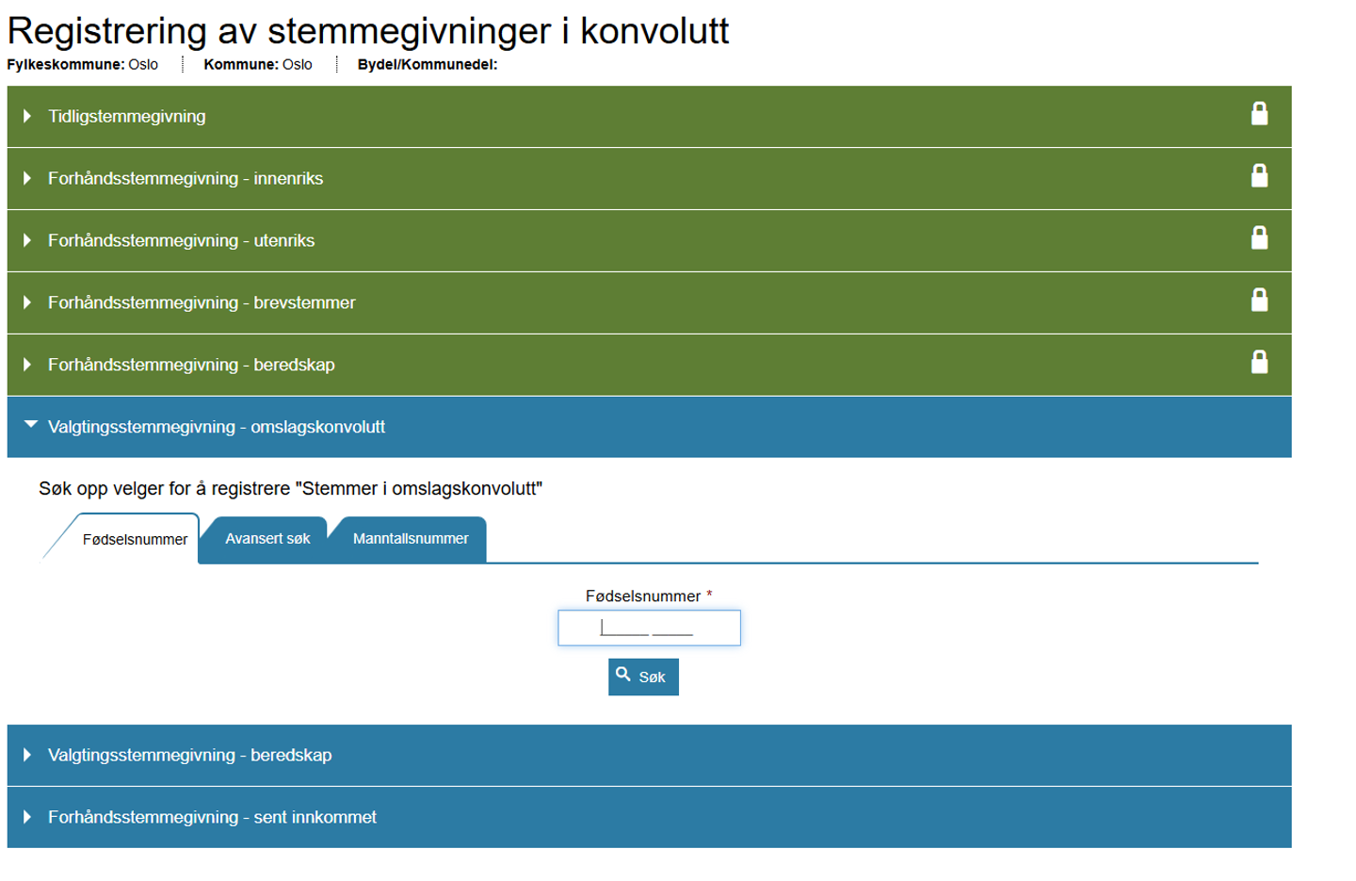Expand Forhåndsstemmegivning - innenriks arrow
1356x881 pixels.
point(27,178)
